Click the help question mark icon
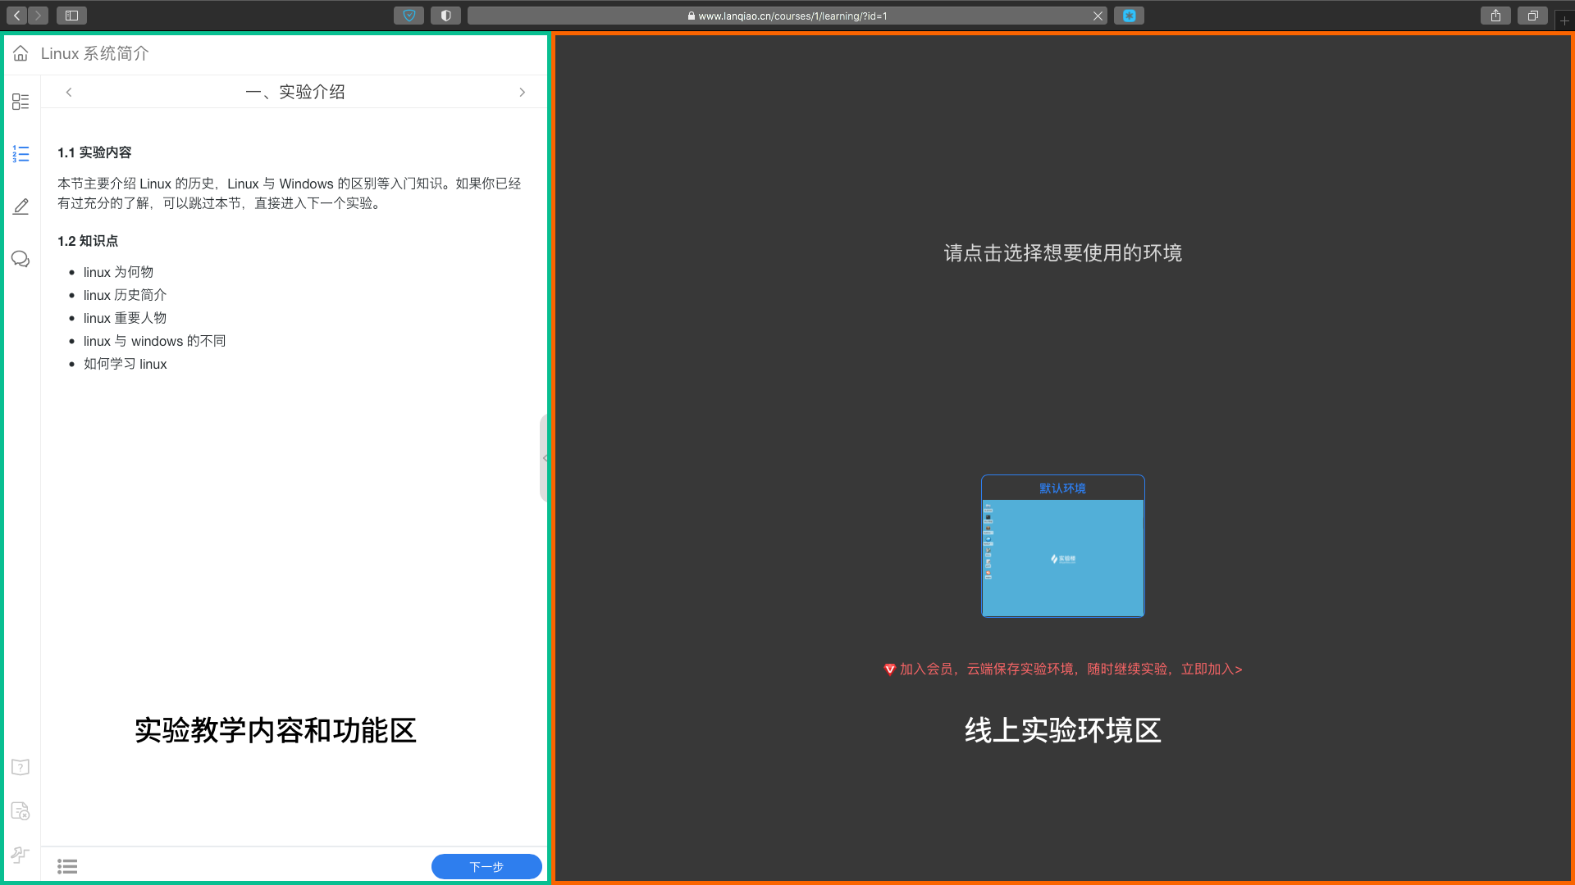 [x=20, y=766]
